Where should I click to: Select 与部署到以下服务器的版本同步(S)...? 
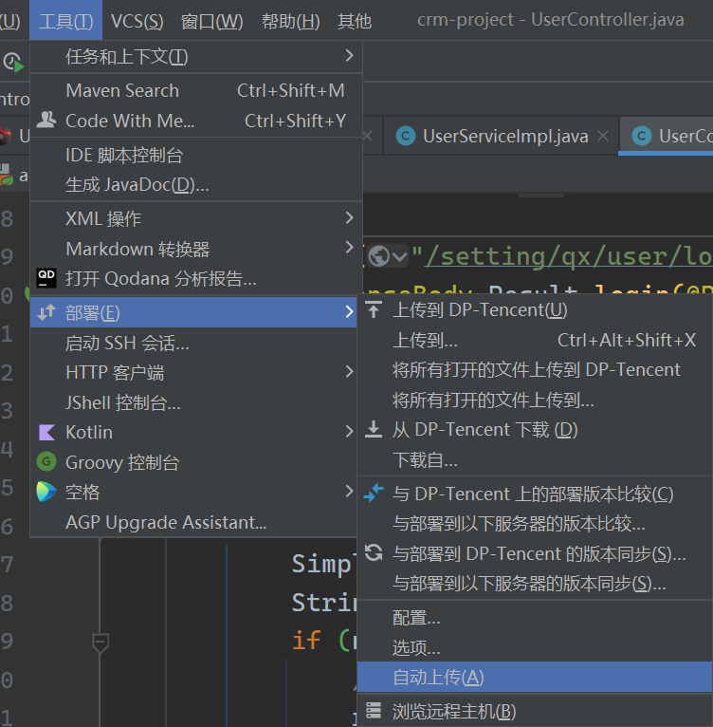pos(535,584)
